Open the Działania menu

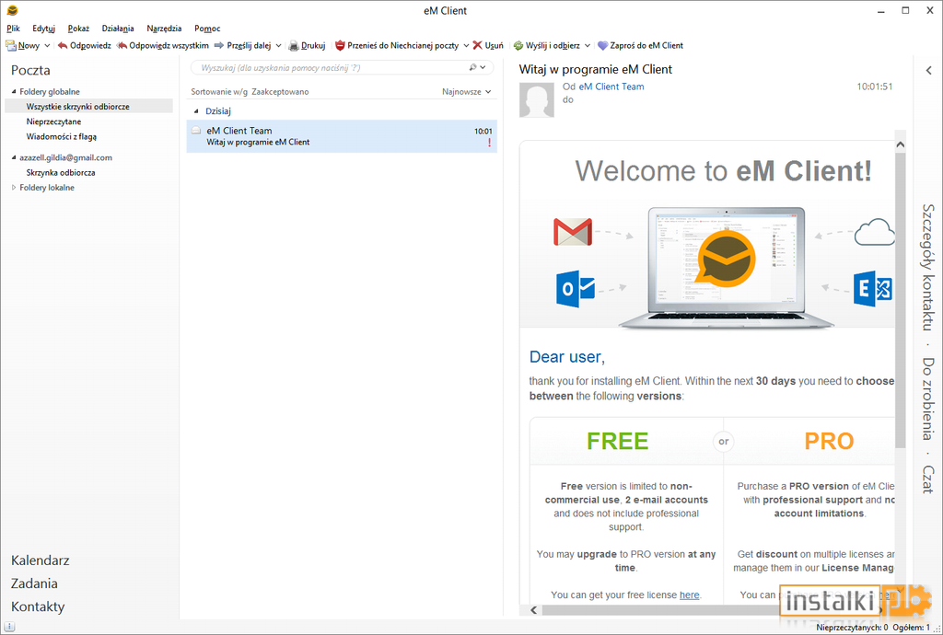click(118, 29)
